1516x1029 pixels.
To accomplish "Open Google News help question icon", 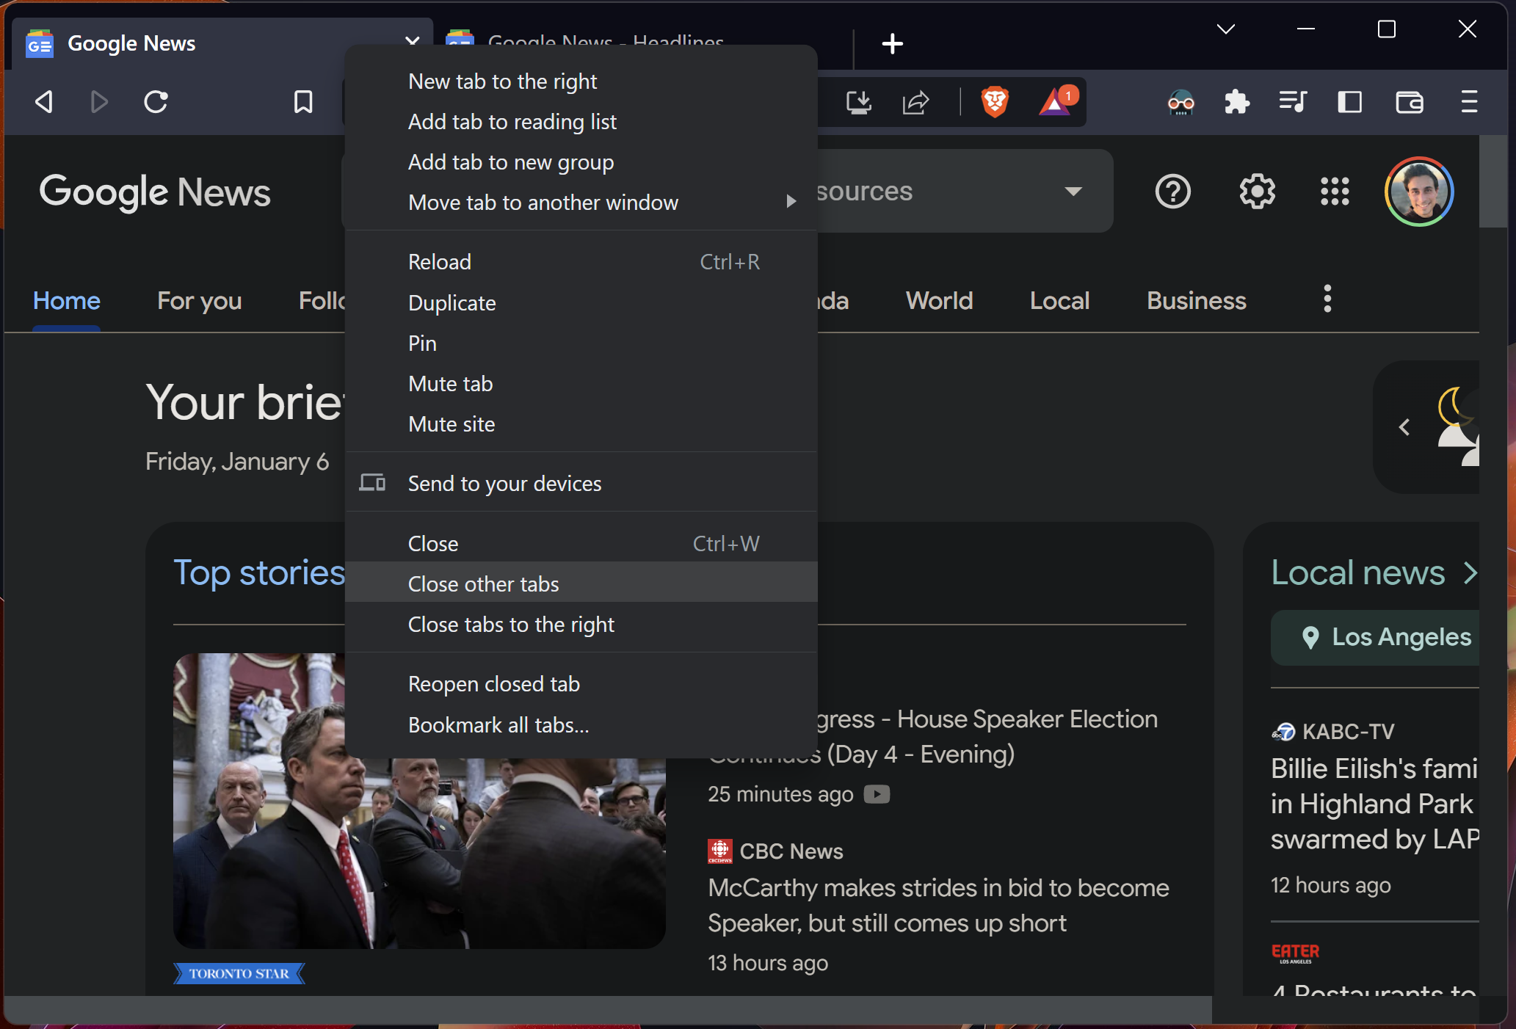I will [1172, 192].
